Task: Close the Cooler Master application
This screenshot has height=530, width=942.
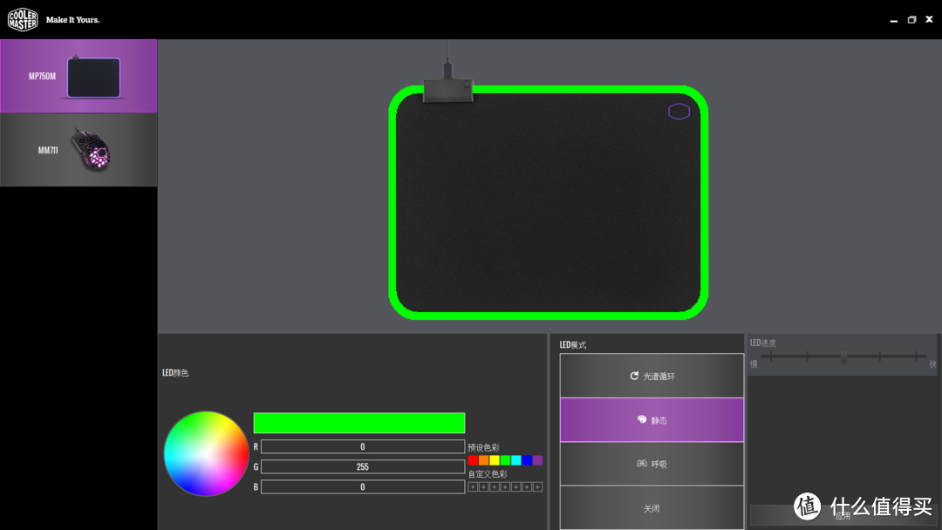Action: [929, 19]
